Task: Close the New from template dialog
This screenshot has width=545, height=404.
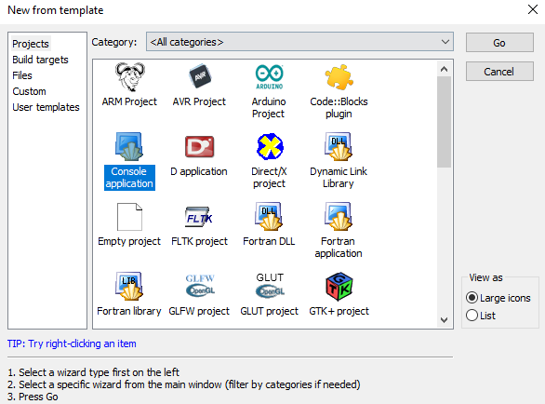Action: click(x=533, y=9)
